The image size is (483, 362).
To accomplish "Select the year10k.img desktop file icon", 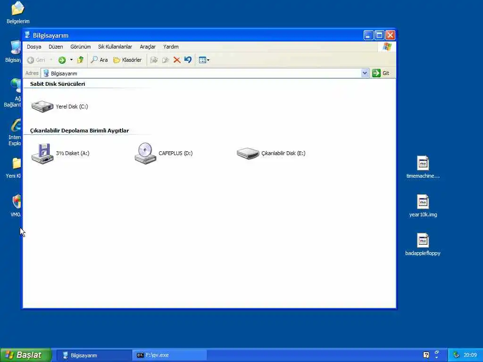I will click(x=423, y=202).
